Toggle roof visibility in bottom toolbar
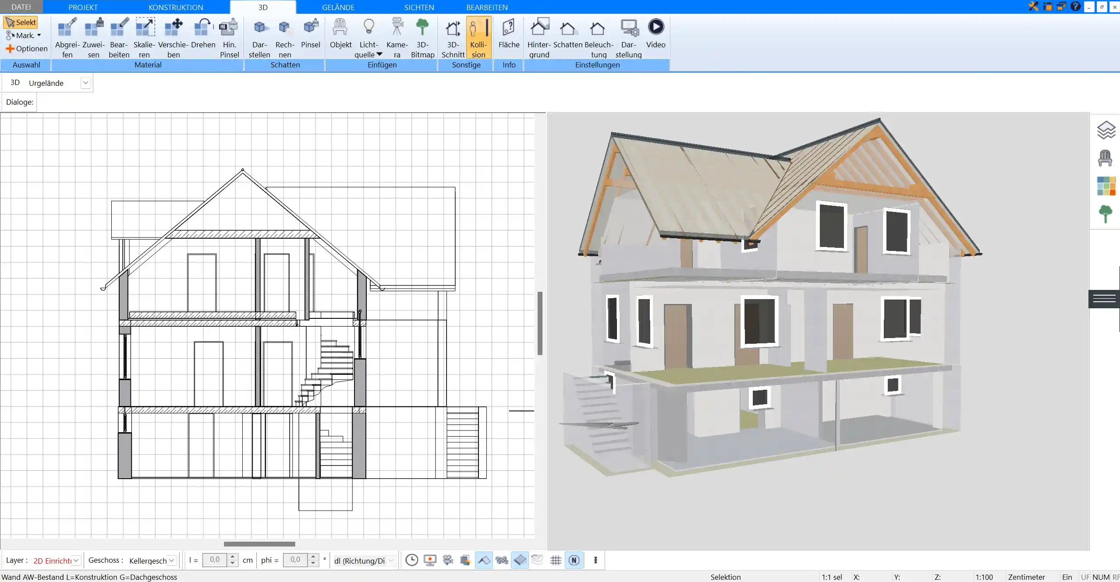Screen dimensions: 1120x582 pyautogui.click(x=484, y=560)
